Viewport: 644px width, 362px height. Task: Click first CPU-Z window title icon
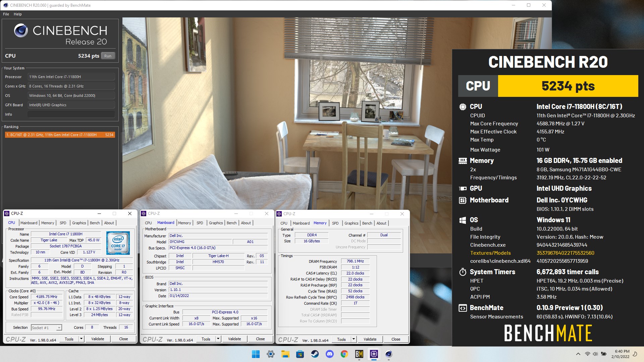coord(7,214)
